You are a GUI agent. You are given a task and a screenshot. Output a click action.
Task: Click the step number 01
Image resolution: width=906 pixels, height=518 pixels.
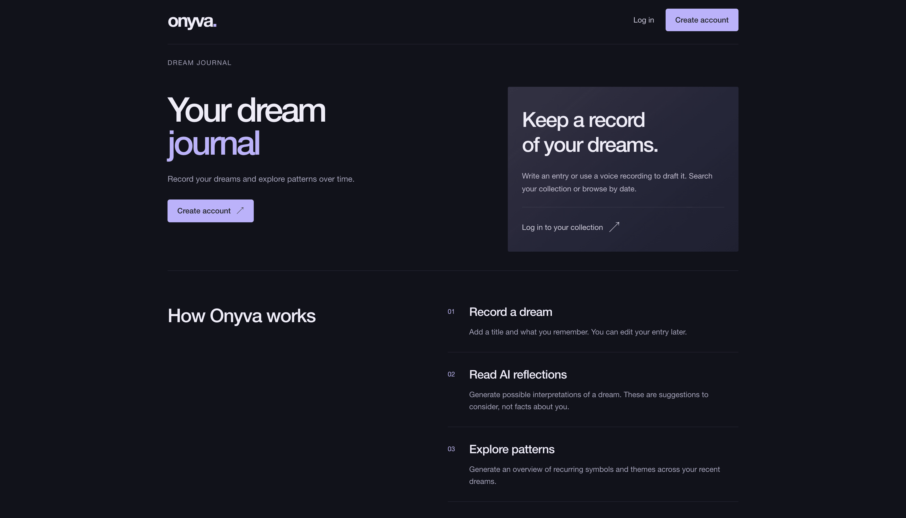pyautogui.click(x=451, y=312)
